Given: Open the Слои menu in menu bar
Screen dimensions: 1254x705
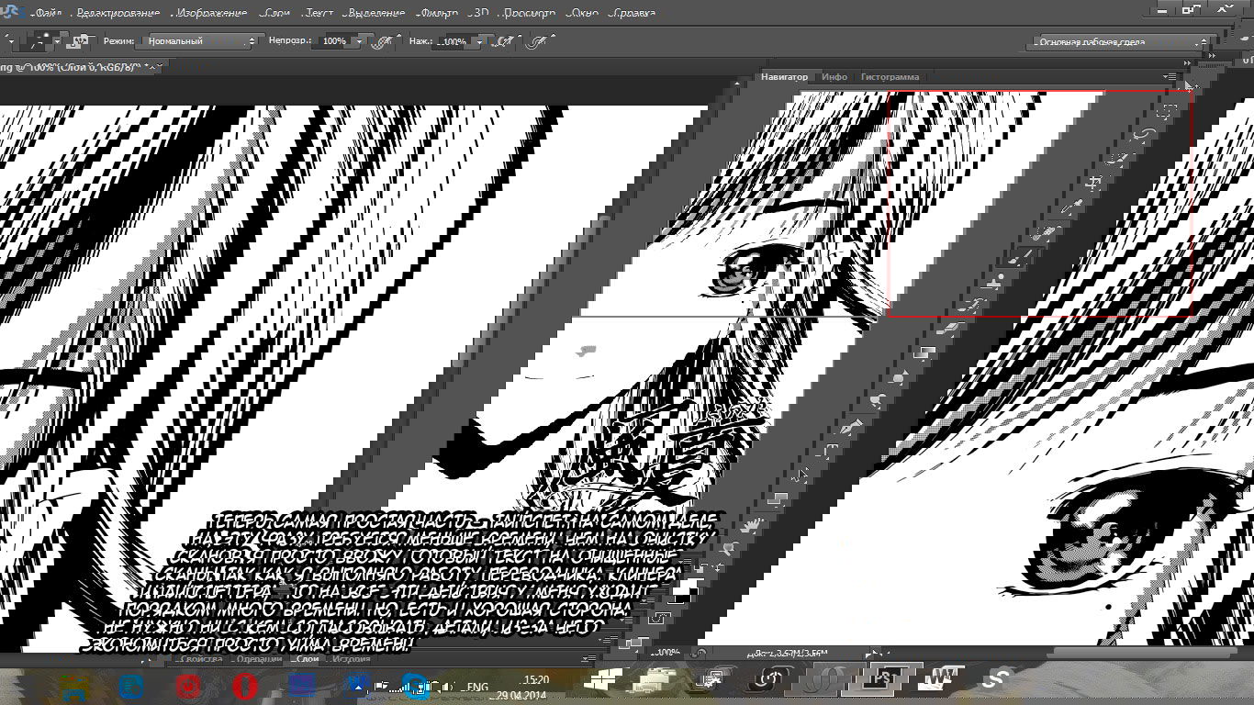Looking at the screenshot, I should [x=275, y=14].
